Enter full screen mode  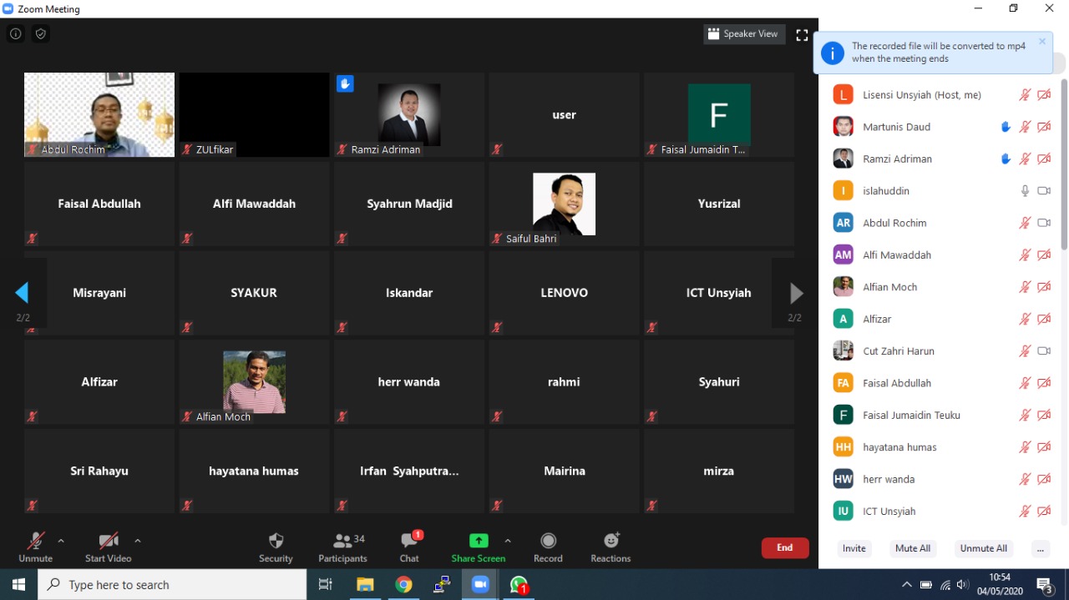(802, 35)
